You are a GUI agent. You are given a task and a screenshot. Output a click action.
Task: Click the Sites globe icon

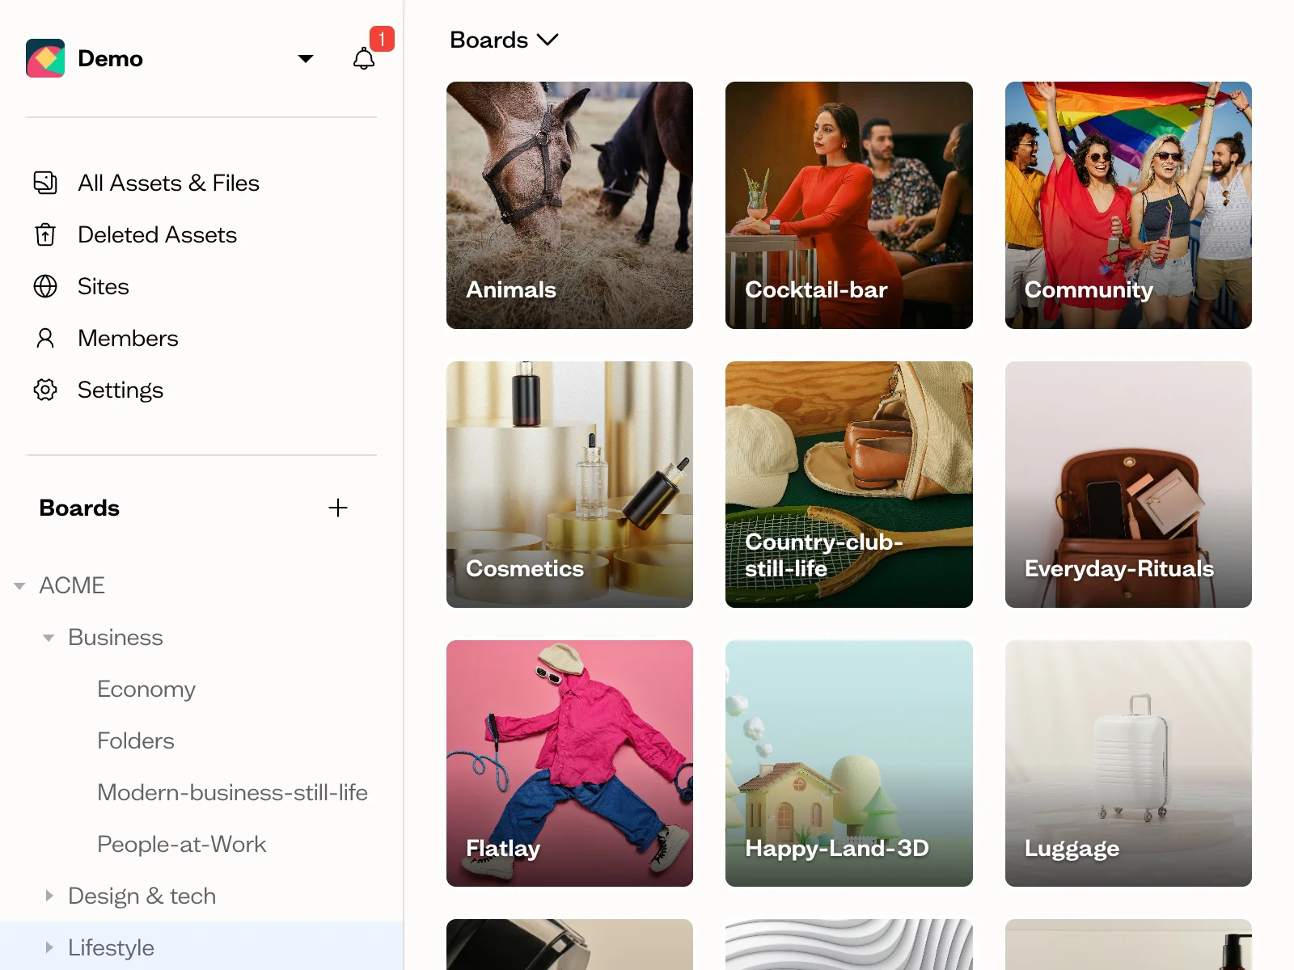[x=45, y=286]
